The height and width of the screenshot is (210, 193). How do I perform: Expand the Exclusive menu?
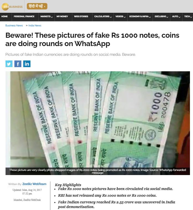[161, 16]
